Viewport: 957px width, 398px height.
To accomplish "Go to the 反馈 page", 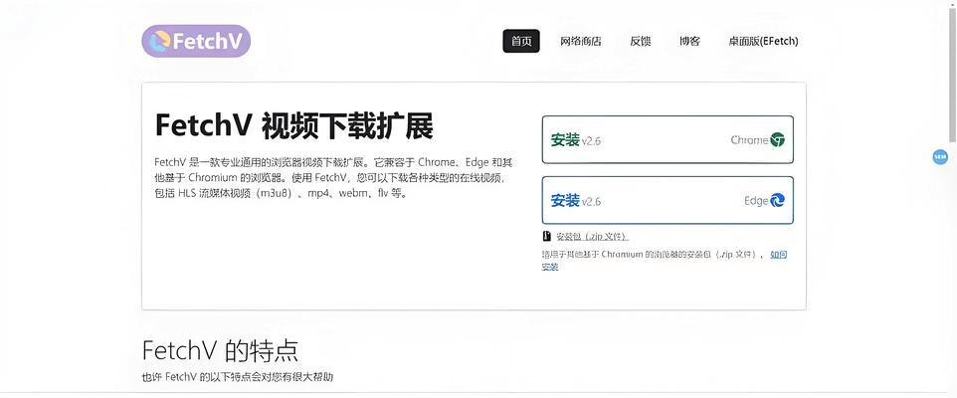I will [641, 41].
